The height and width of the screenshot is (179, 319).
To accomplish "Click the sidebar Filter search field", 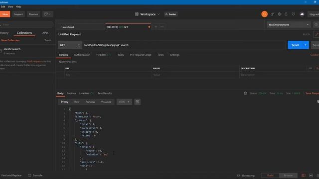I will (27, 25).
